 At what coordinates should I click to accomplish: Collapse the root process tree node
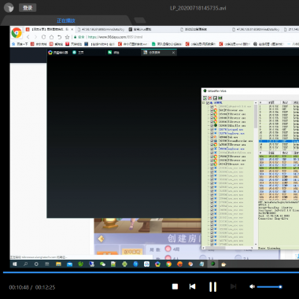(x=204, y=103)
